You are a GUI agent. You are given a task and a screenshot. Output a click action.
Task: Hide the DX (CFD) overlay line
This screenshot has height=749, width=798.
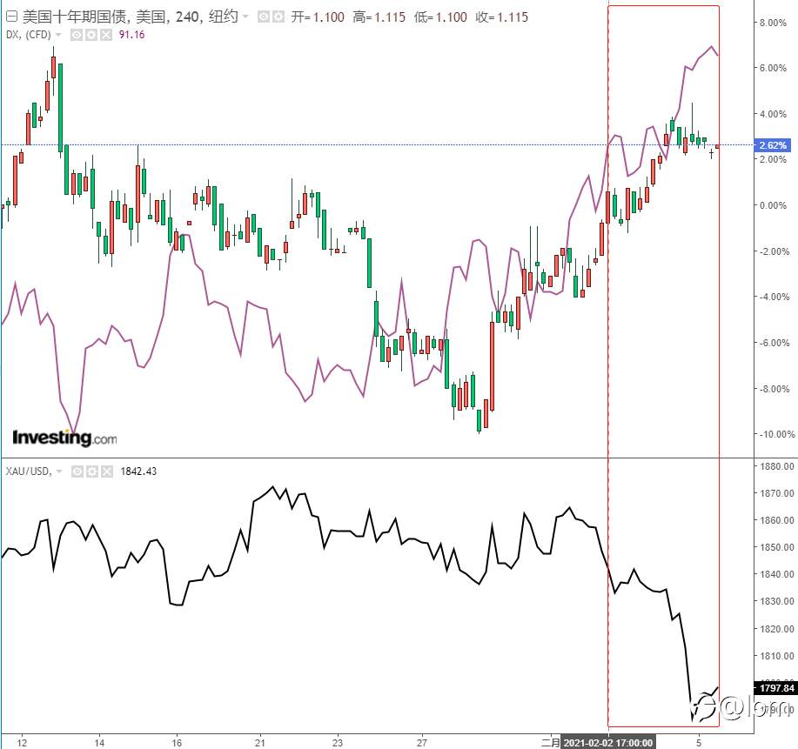click(77, 35)
